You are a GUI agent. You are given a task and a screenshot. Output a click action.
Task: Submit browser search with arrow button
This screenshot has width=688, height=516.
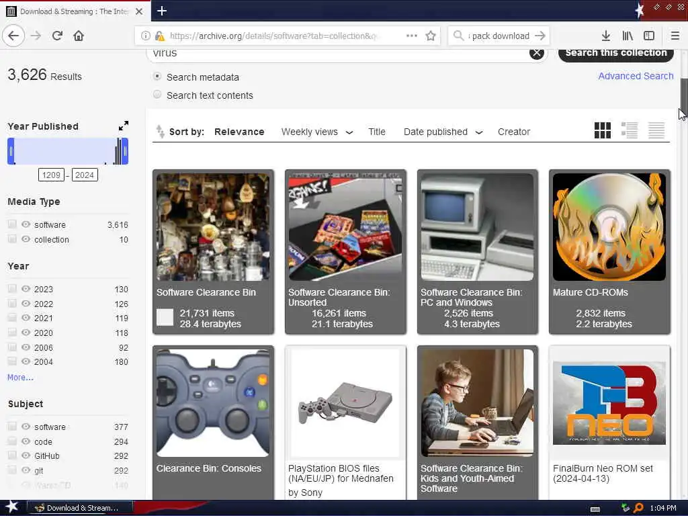click(540, 36)
